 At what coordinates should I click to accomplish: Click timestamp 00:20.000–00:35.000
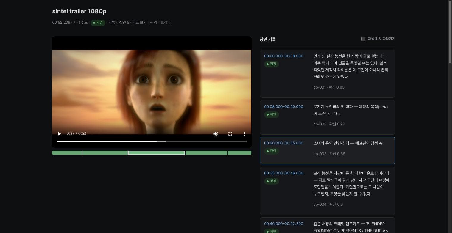click(x=283, y=143)
